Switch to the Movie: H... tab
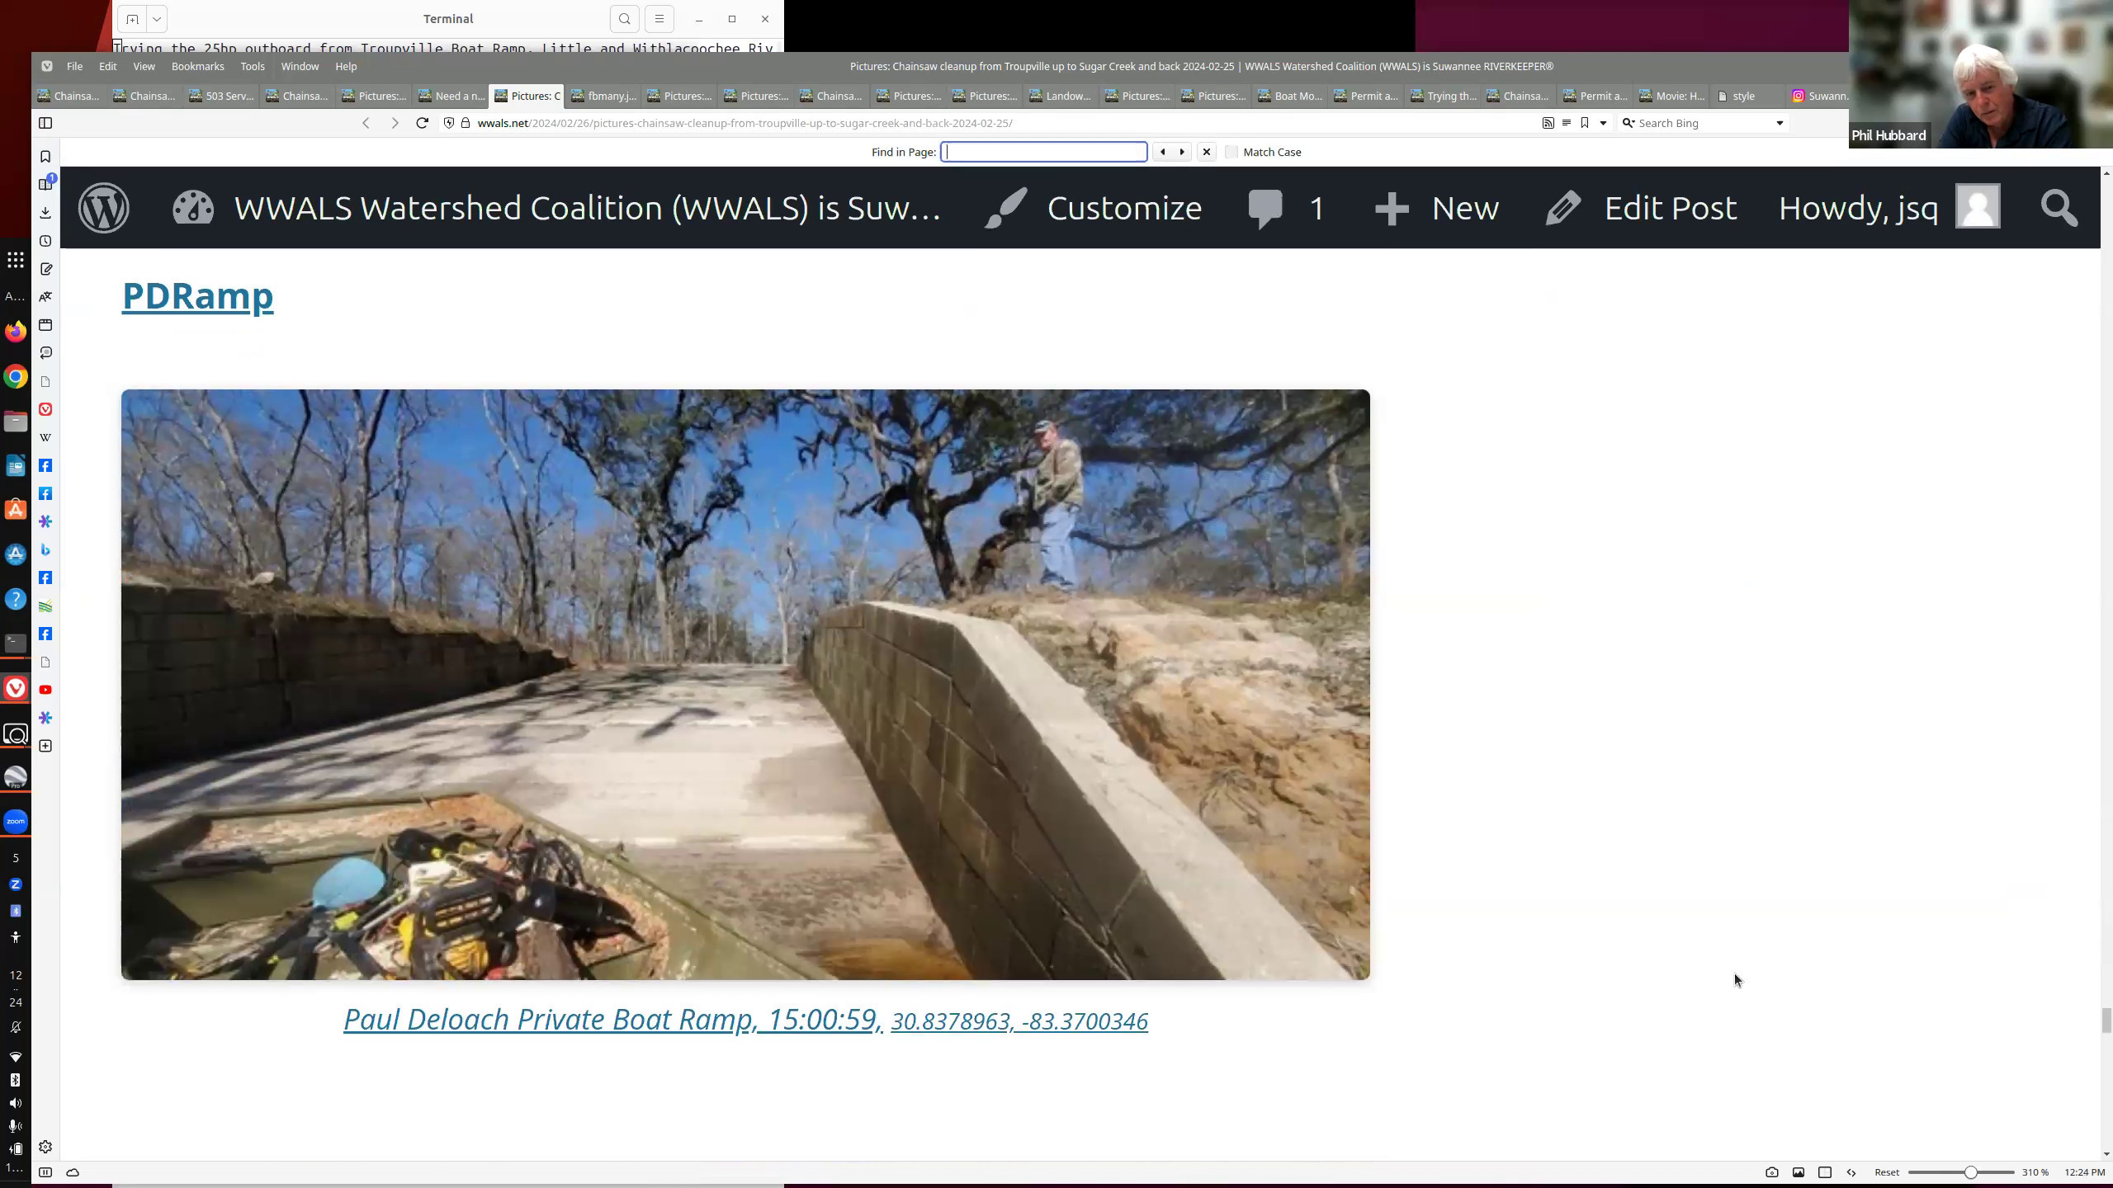The image size is (2113, 1188). (1671, 97)
